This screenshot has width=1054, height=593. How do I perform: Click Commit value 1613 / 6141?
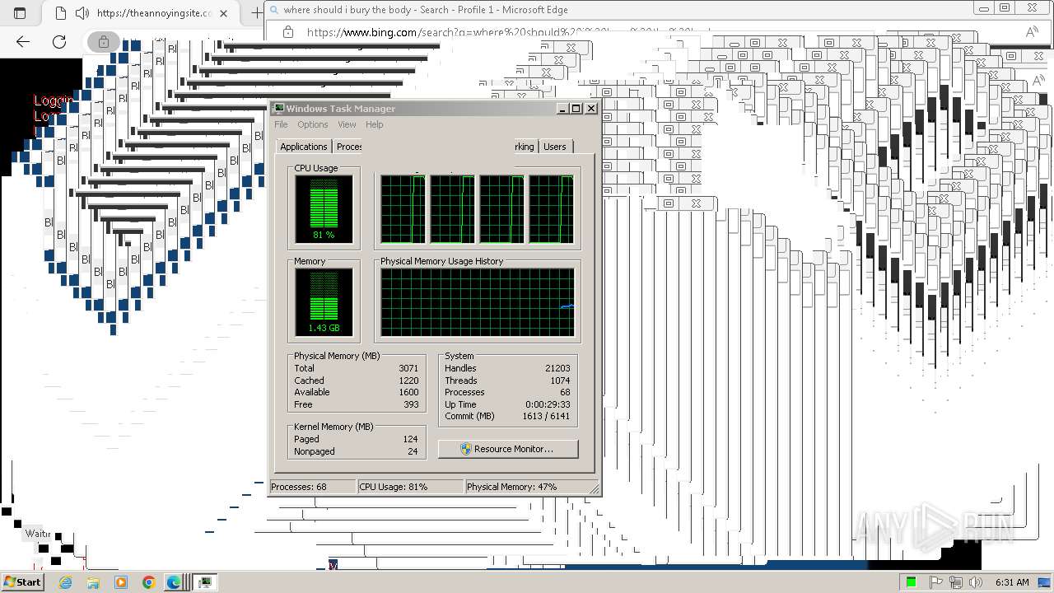pos(546,416)
